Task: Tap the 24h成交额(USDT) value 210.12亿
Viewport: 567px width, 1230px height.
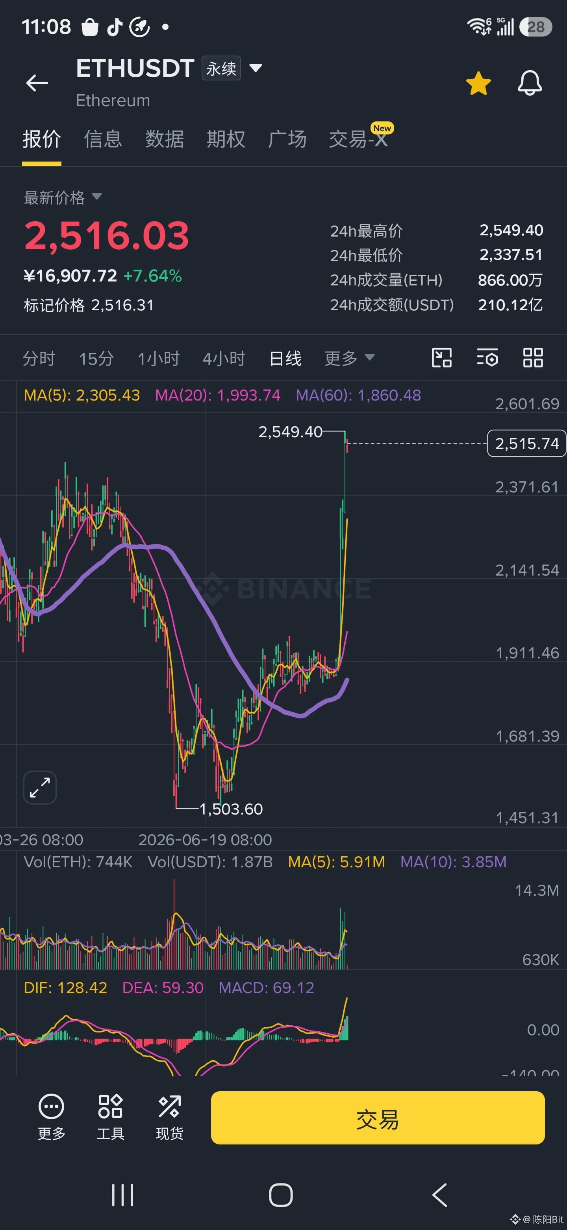Action: 510,305
